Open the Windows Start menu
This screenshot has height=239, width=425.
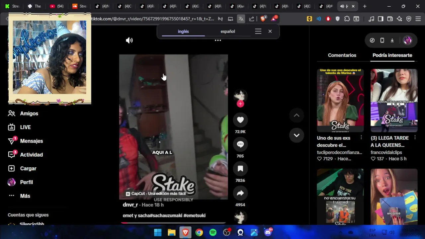pyautogui.click(x=158, y=232)
